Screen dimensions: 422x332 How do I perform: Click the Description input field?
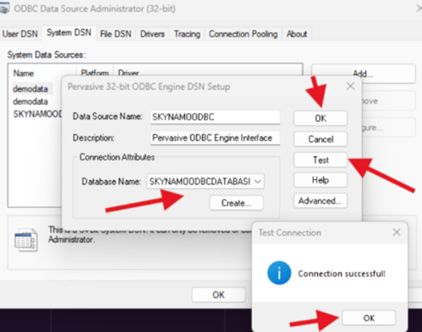(216, 138)
